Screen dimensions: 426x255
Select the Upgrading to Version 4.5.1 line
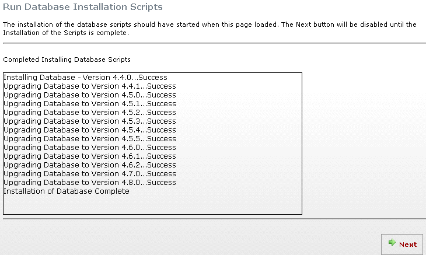click(90, 103)
